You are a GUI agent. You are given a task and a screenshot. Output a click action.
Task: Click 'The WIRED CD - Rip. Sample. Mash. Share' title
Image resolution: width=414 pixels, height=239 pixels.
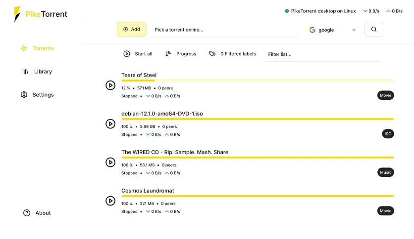click(175, 152)
